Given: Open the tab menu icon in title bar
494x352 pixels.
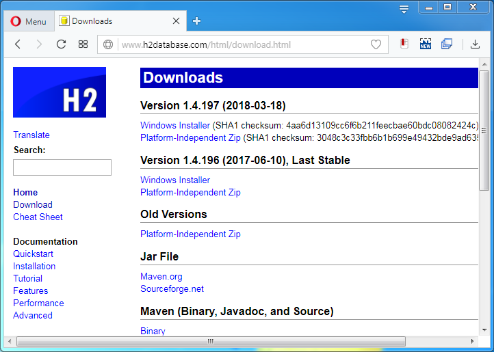Looking at the screenshot, I should click(404, 9).
